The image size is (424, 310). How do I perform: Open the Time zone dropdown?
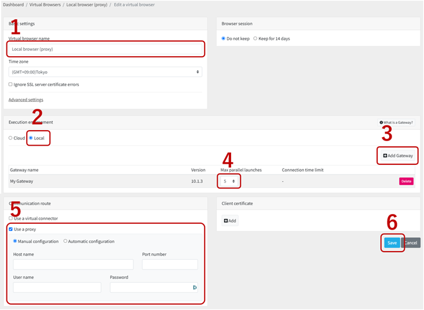click(x=105, y=72)
